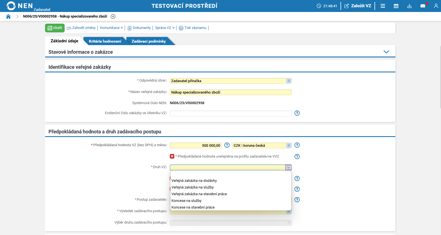Open the messages envelope icon
Screen dimensions: 441x235
[423, 6]
